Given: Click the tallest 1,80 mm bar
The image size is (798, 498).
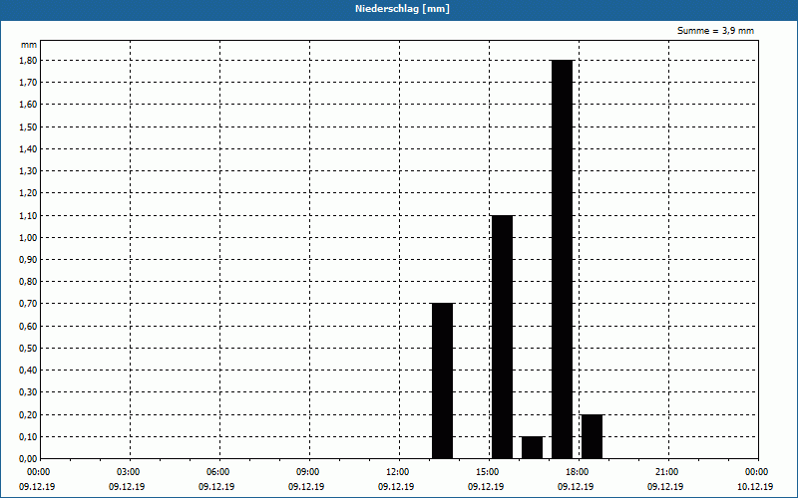Looking at the screenshot, I should (x=563, y=260).
